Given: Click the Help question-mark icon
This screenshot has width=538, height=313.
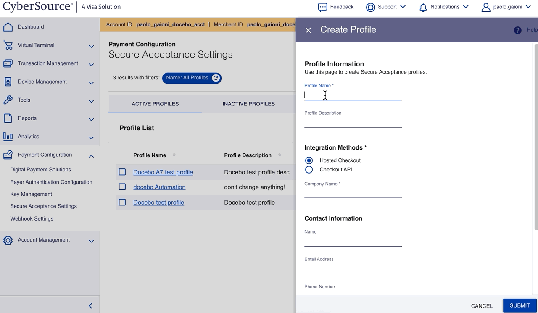Looking at the screenshot, I should (x=517, y=30).
